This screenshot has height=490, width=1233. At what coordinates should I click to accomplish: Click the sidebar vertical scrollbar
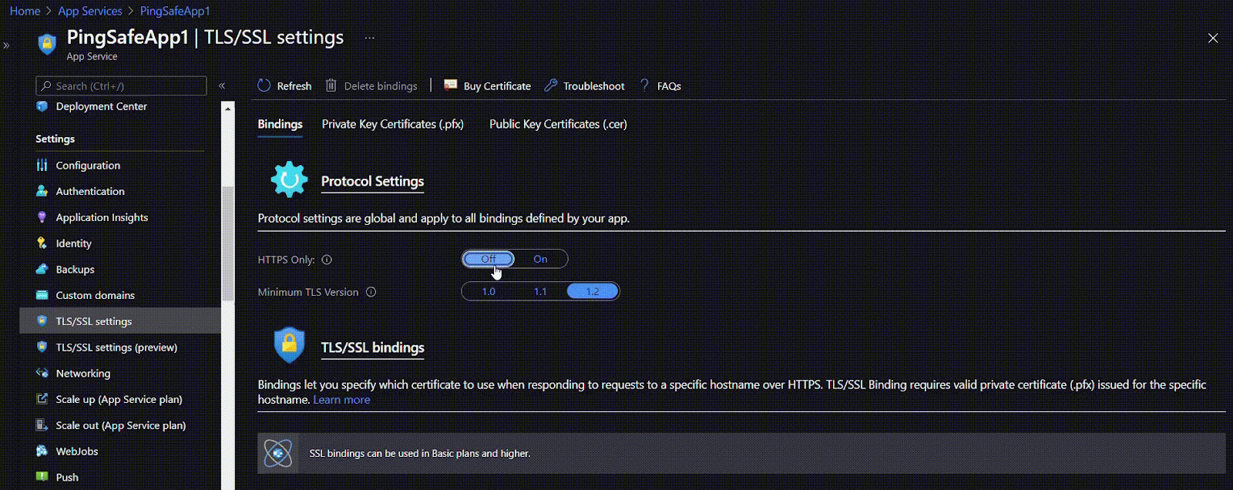pos(227,243)
